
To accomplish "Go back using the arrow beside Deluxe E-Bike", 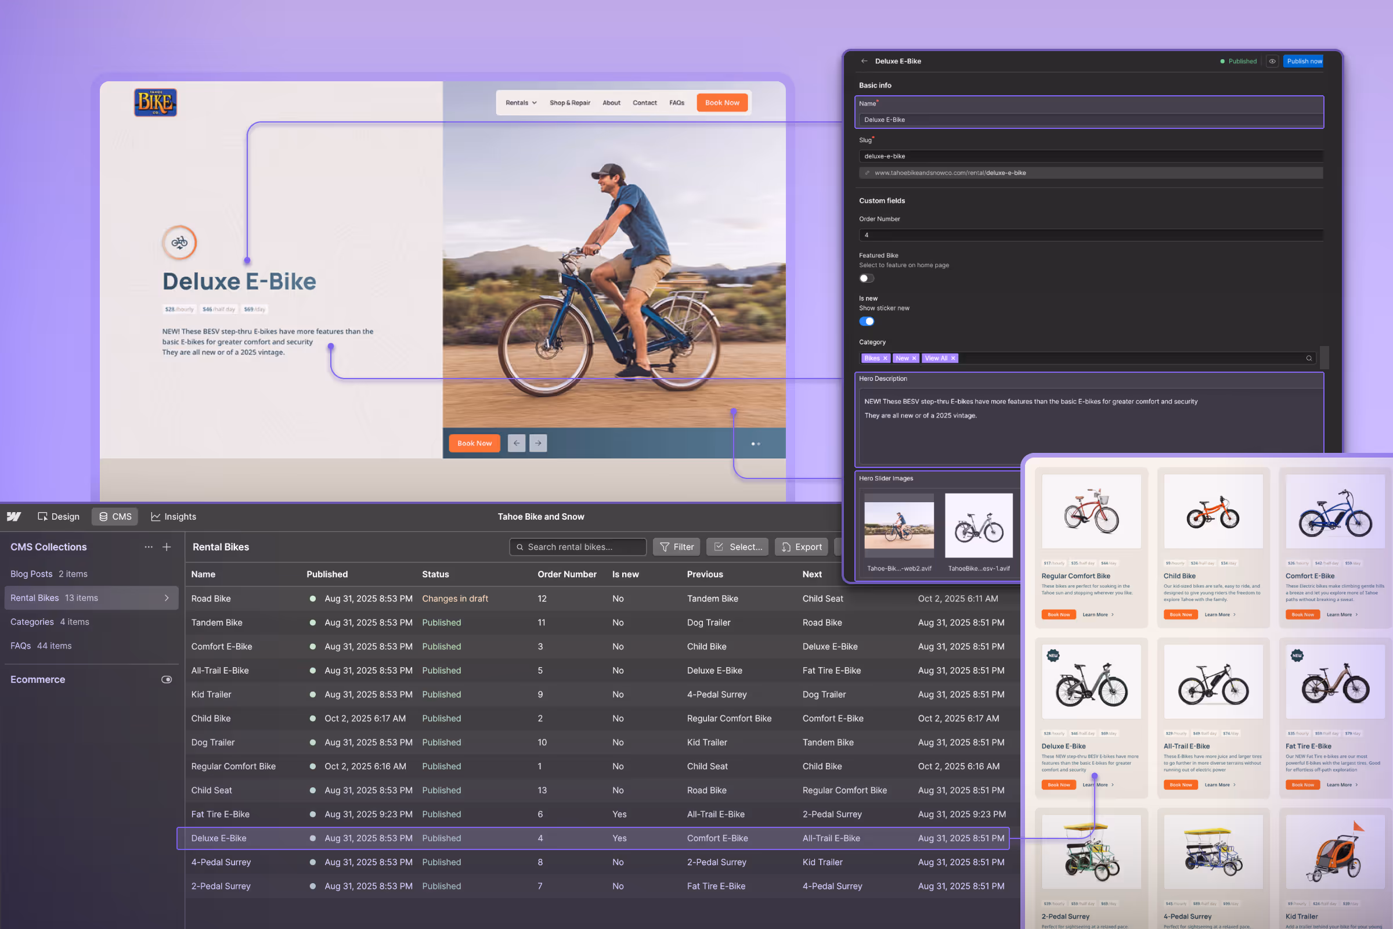I will click(864, 61).
